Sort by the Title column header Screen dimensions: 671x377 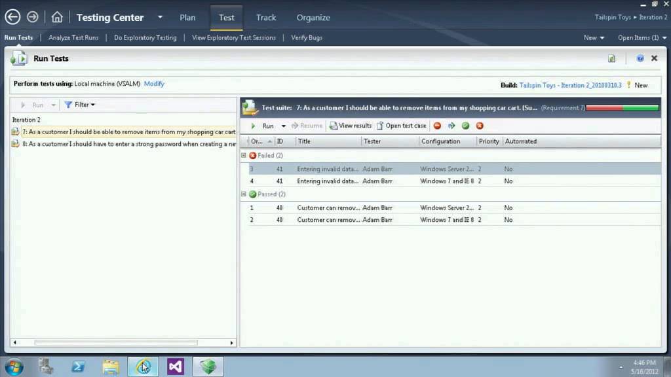(328, 141)
